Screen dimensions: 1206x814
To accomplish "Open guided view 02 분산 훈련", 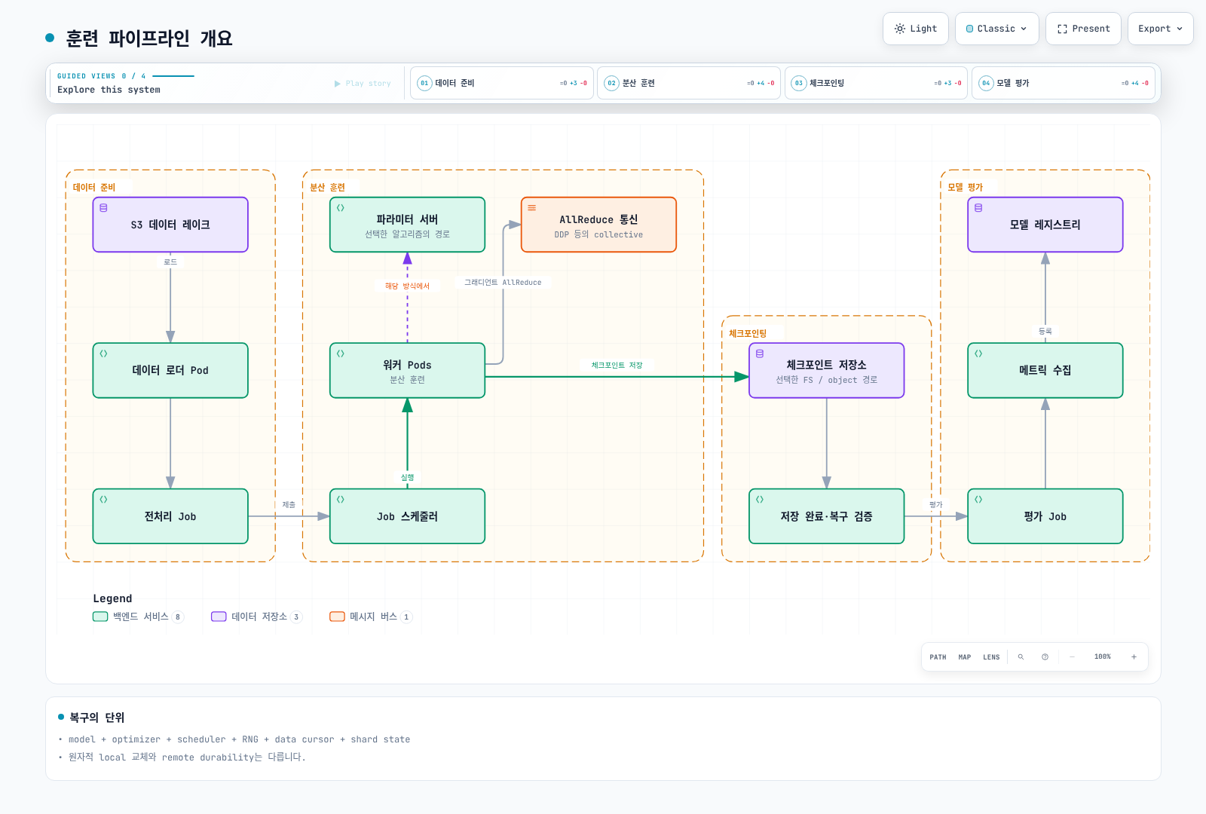I will [689, 83].
